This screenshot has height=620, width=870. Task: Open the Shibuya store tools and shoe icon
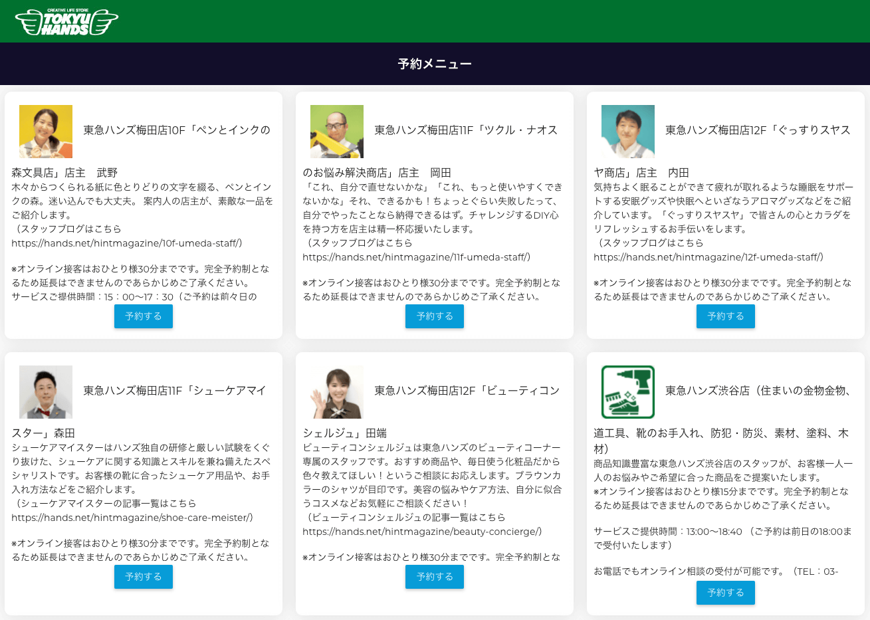pos(628,392)
